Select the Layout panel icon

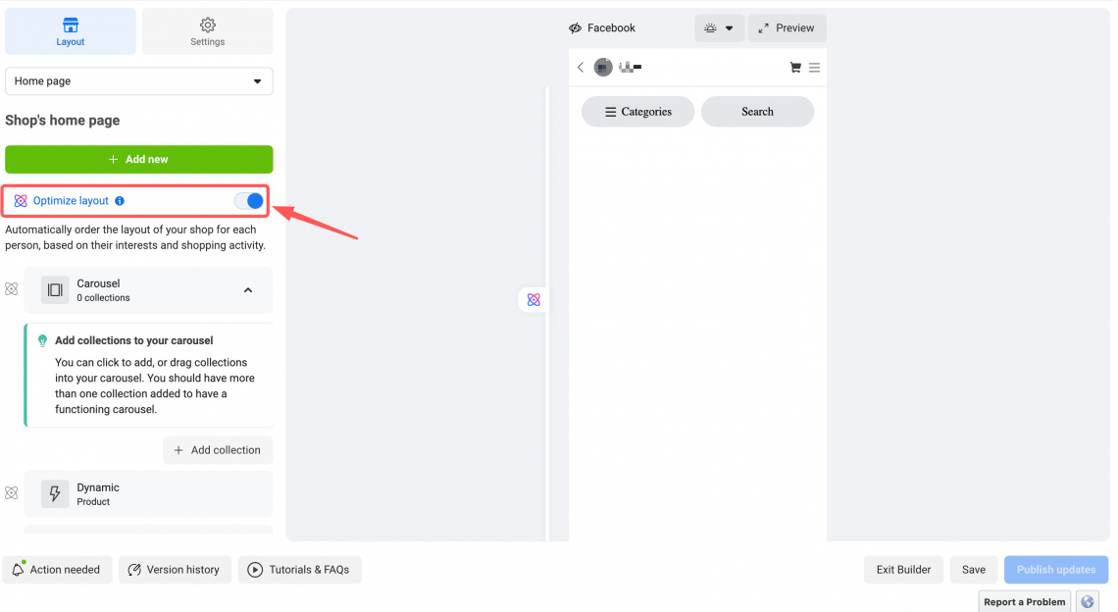tap(70, 23)
